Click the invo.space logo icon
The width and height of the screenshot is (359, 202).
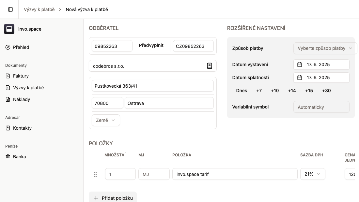coord(9,29)
